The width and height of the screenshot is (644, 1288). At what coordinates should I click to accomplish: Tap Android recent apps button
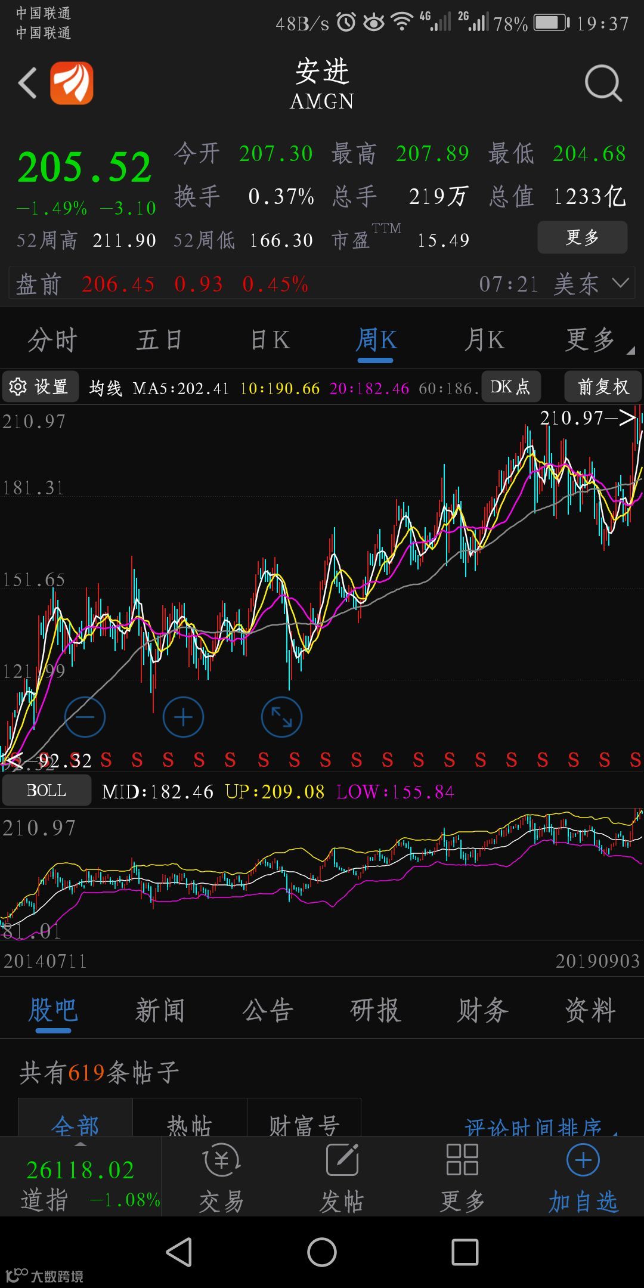point(465,1252)
